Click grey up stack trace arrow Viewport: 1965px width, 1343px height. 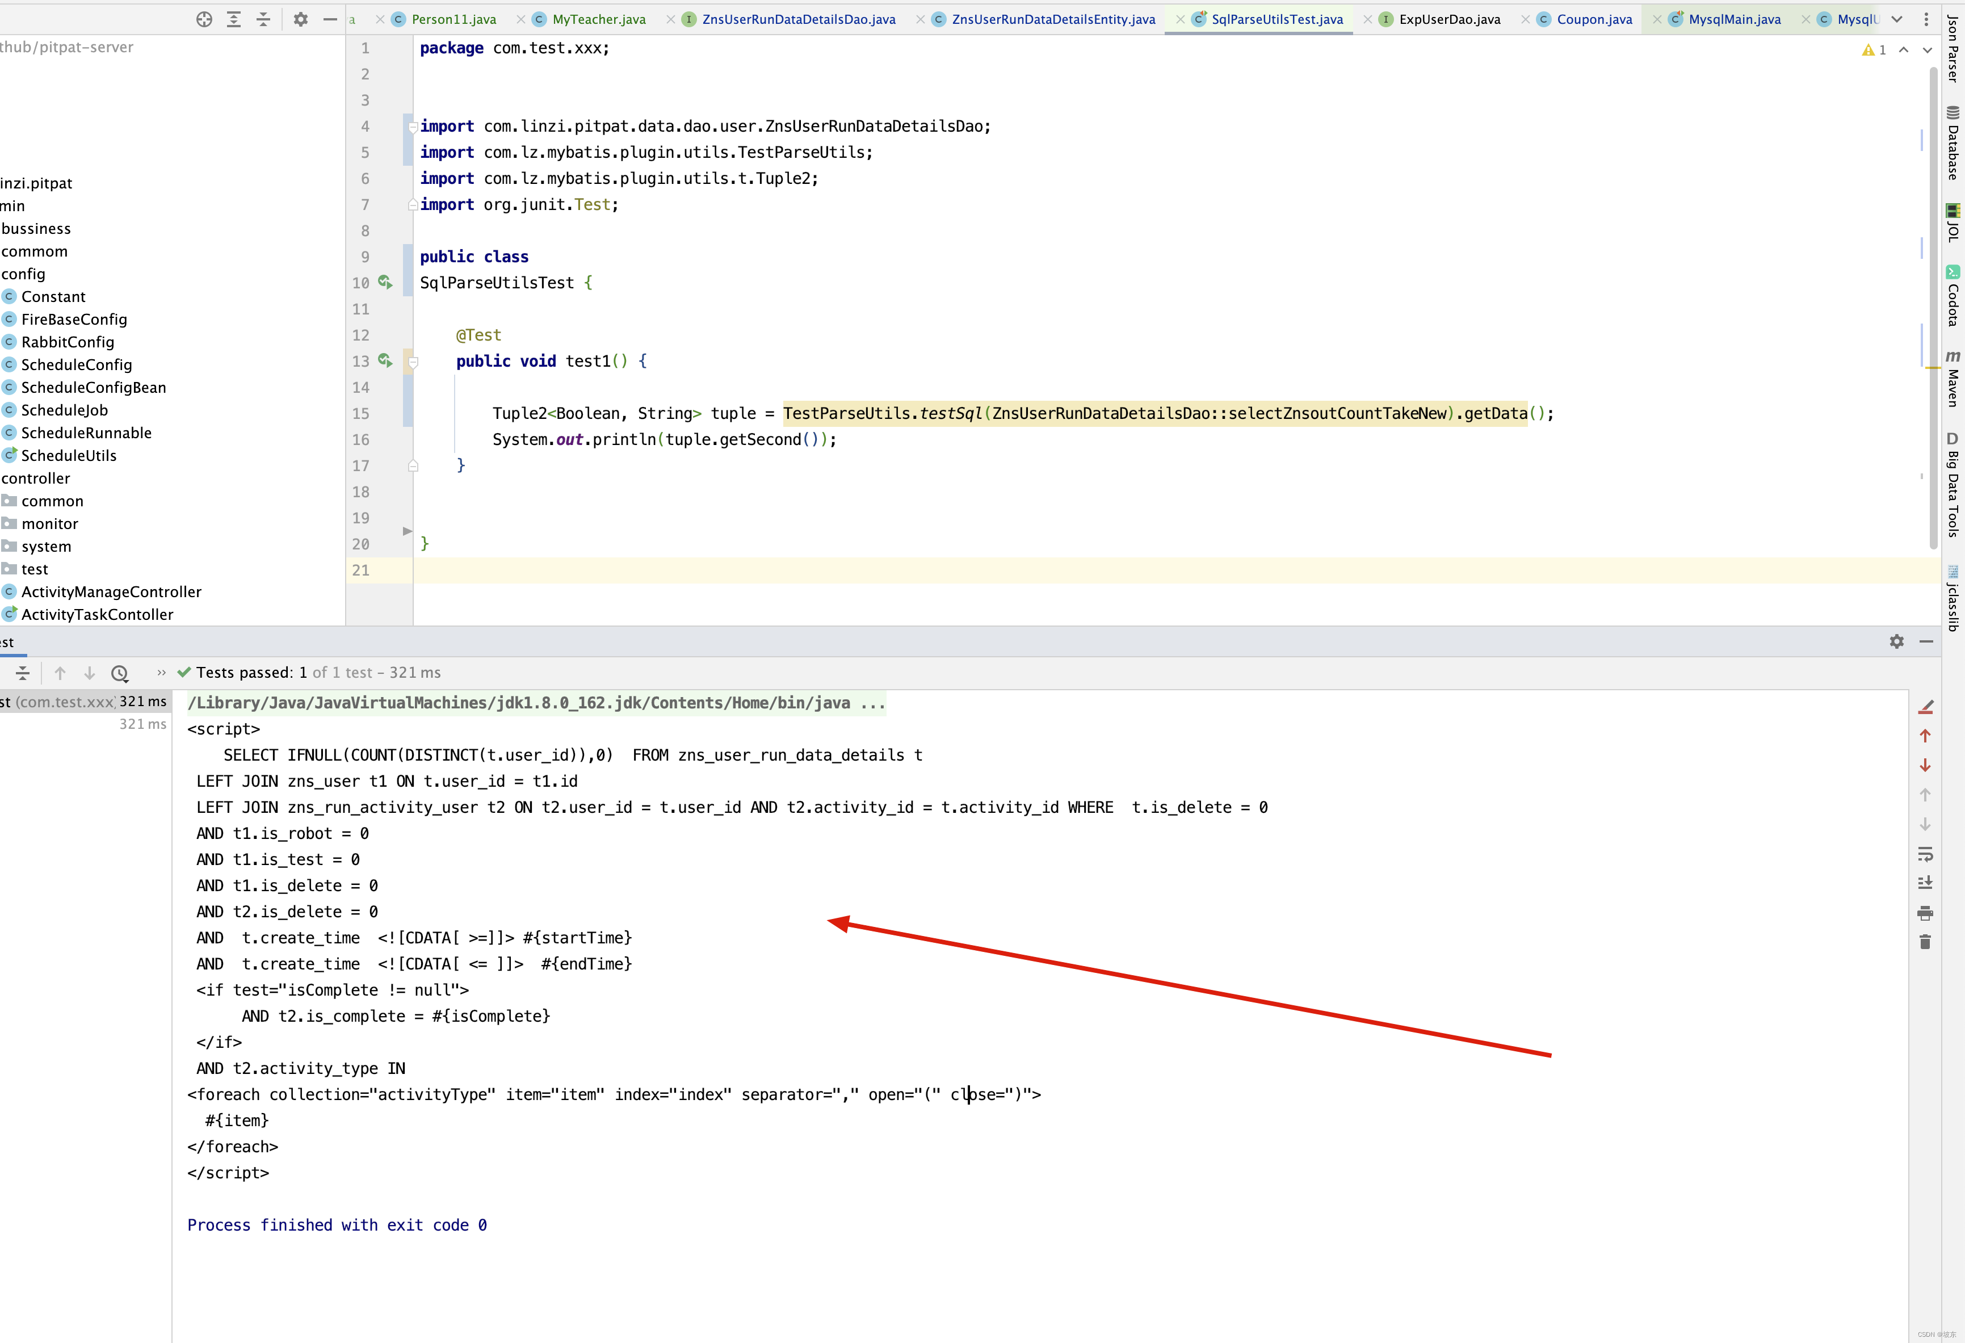coord(1925,795)
